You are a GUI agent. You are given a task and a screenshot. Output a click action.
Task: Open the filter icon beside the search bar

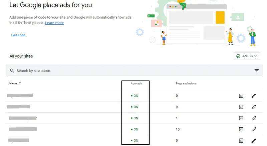[x=257, y=71]
